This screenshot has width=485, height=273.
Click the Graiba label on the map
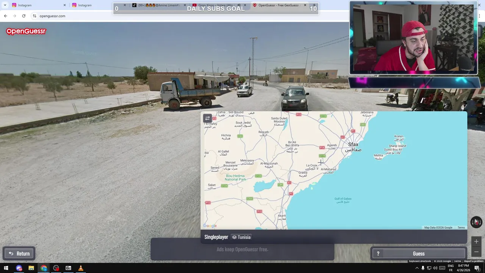pyautogui.click(x=303, y=174)
